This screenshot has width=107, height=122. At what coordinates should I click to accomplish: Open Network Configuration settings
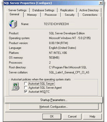click(x=54, y=107)
